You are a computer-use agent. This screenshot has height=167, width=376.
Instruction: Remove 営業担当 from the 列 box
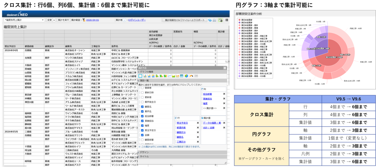click(224, 99)
